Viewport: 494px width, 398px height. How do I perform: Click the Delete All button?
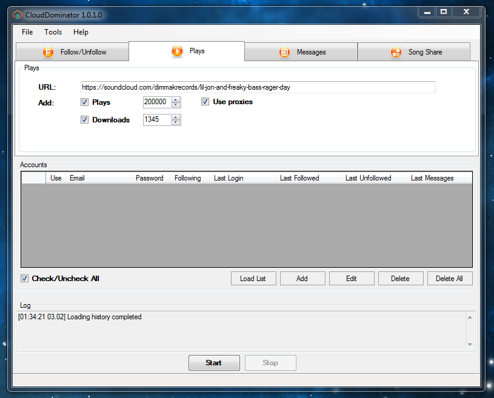450,278
